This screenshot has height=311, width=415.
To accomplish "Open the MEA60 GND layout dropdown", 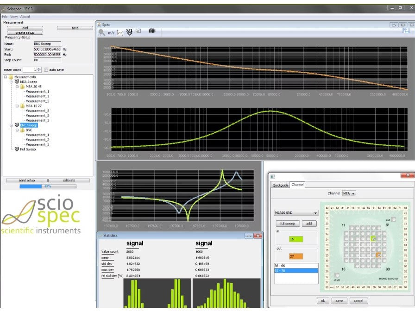I will point(296,212).
